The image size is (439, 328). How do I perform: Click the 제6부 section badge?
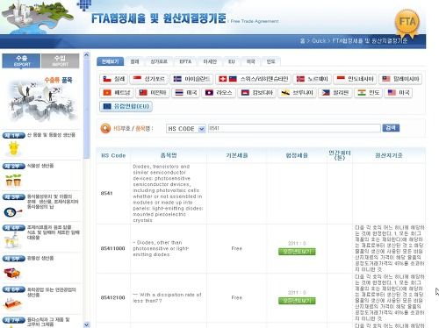point(13,289)
